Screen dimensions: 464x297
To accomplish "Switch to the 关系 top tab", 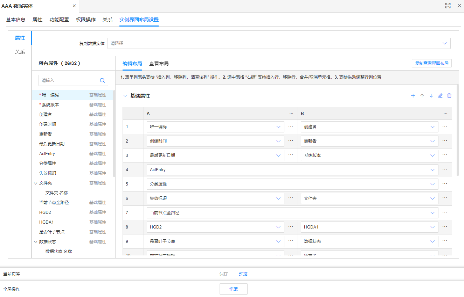I will point(108,20).
